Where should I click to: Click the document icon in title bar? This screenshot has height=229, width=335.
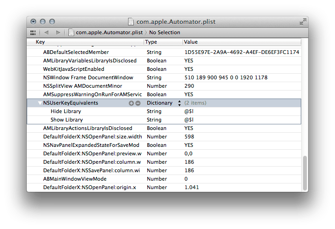(x=131, y=22)
